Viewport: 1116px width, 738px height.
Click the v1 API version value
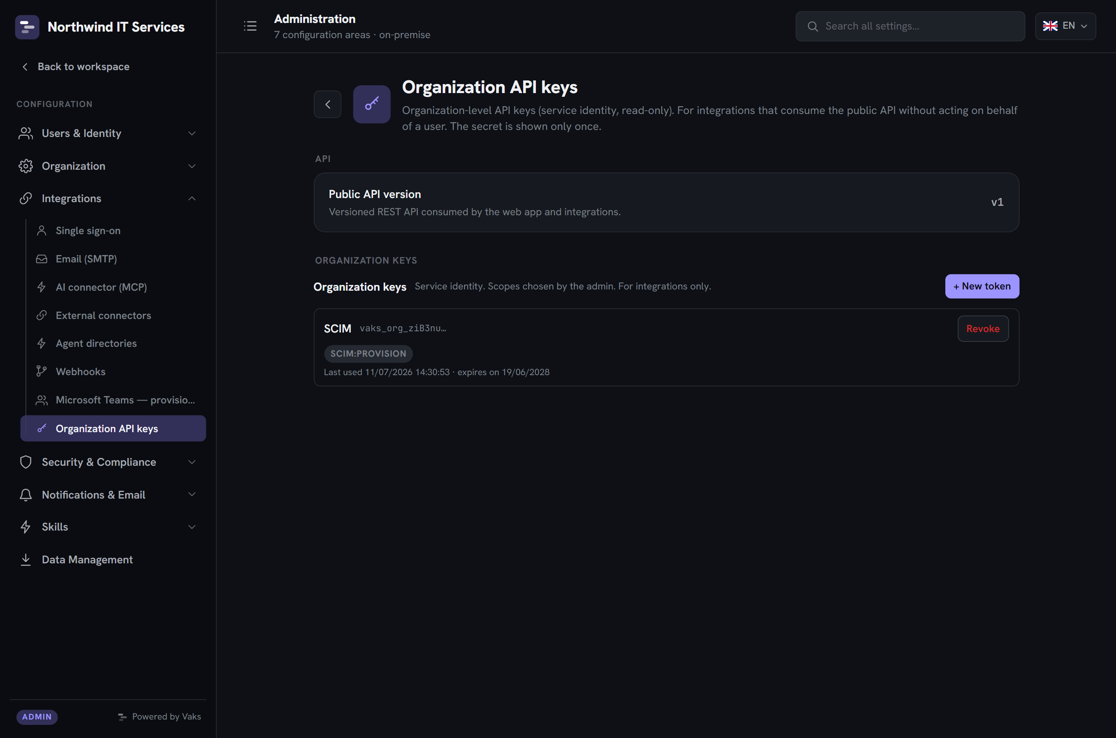[x=997, y=203]
